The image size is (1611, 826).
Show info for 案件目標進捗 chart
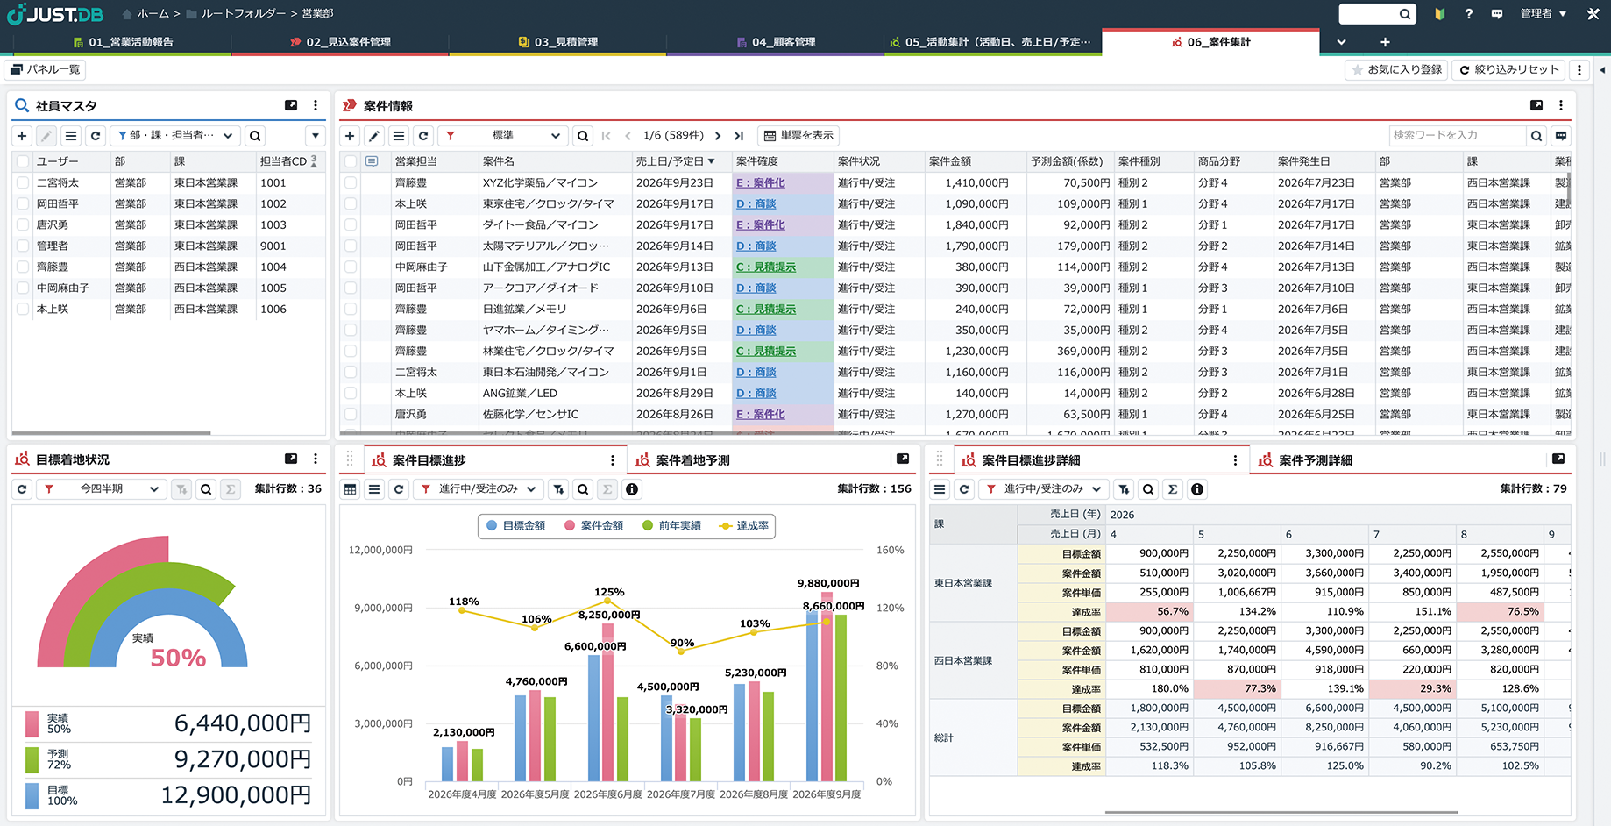pyautogui.click(x=632, y=489)
